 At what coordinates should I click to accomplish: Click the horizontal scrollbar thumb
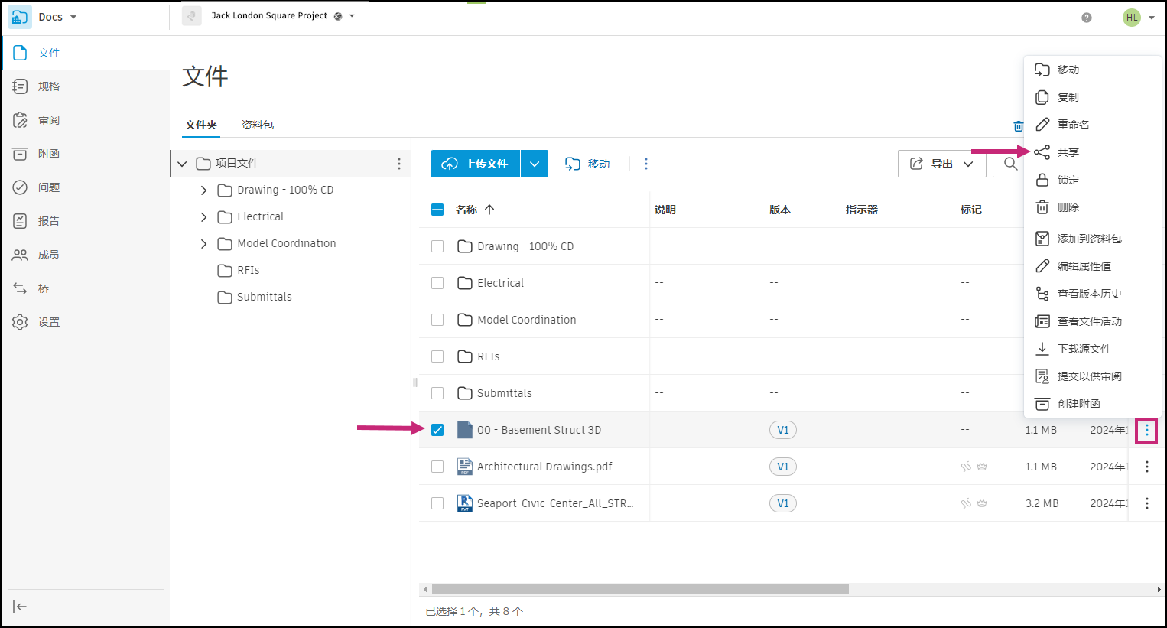[640, 590]
